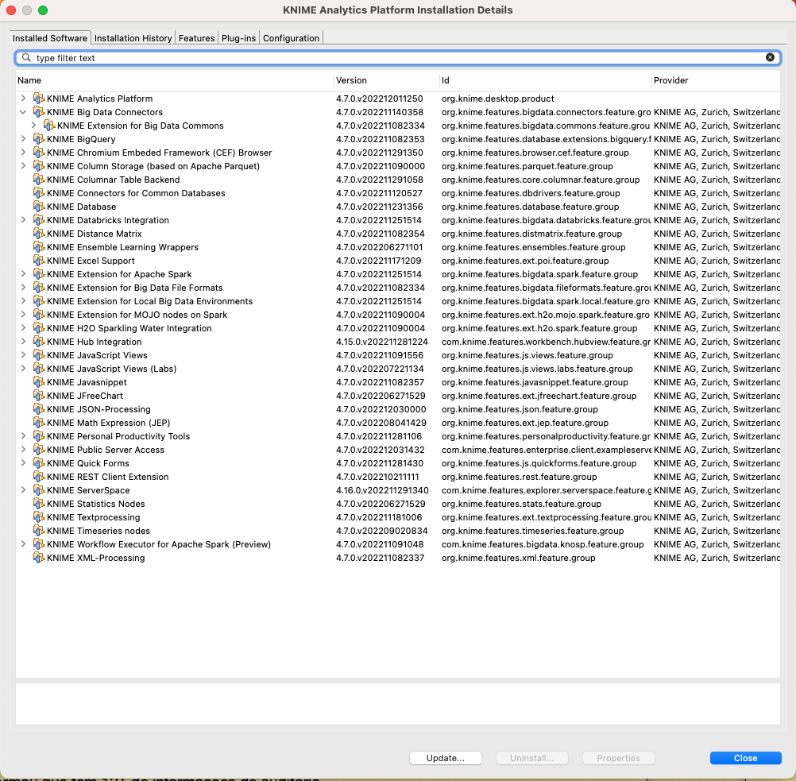This screenshot has height=781, width=796.
Task: Click the KNIME Javasnippet feature icon
Action: tap(39, 382)
